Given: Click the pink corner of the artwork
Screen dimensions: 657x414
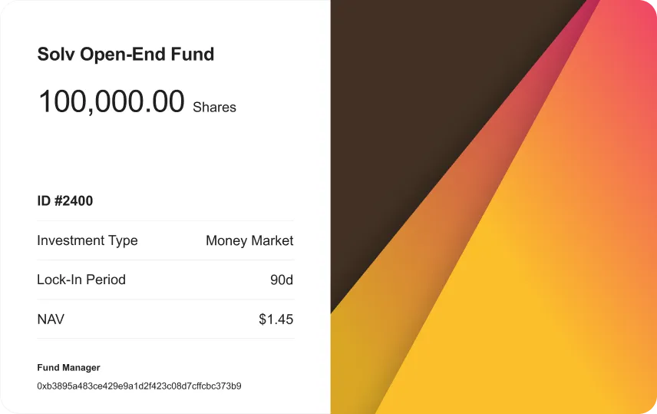Looking at the screenshot, I should [641, 17].
